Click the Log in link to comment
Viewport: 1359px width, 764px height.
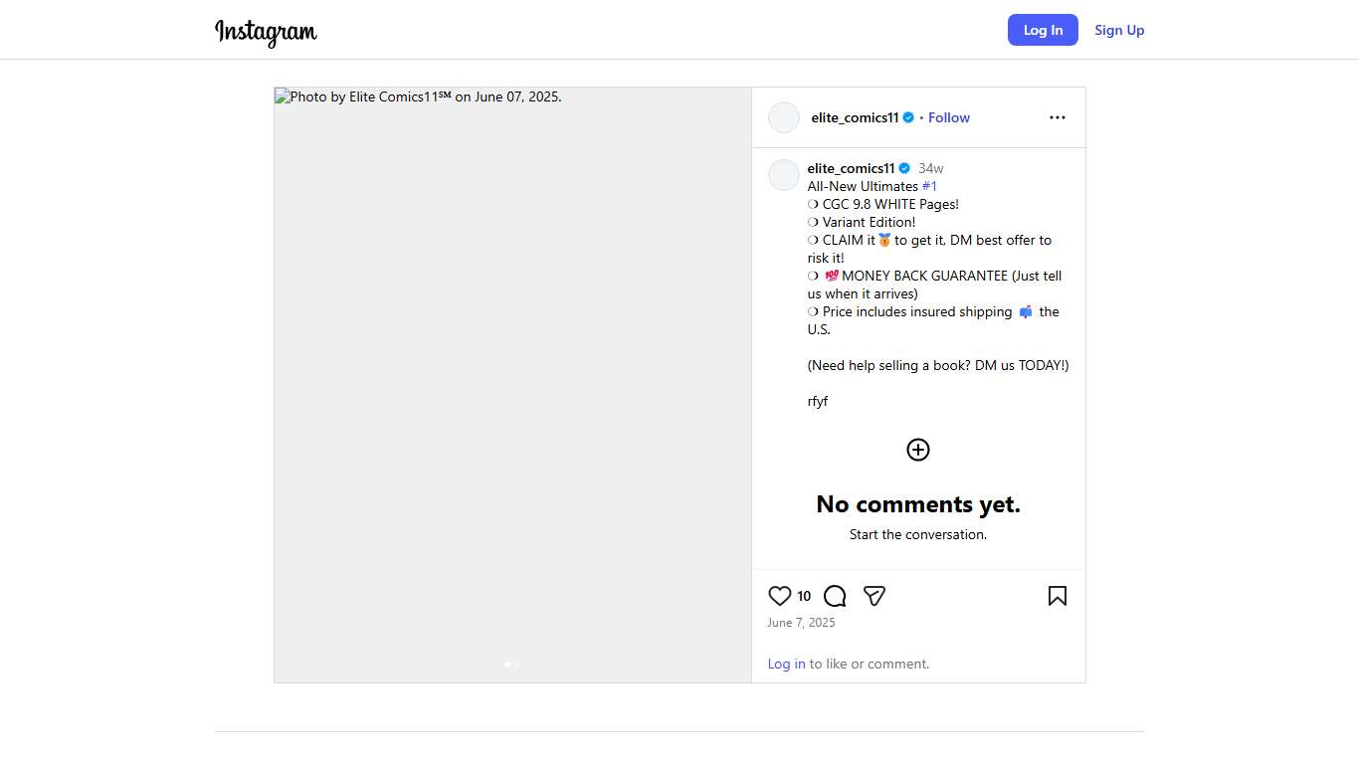tap(786, 664)
